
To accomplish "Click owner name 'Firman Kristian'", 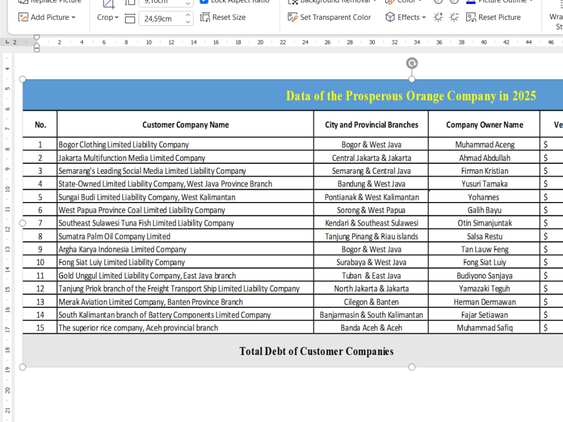I will (x=484, y=171).
